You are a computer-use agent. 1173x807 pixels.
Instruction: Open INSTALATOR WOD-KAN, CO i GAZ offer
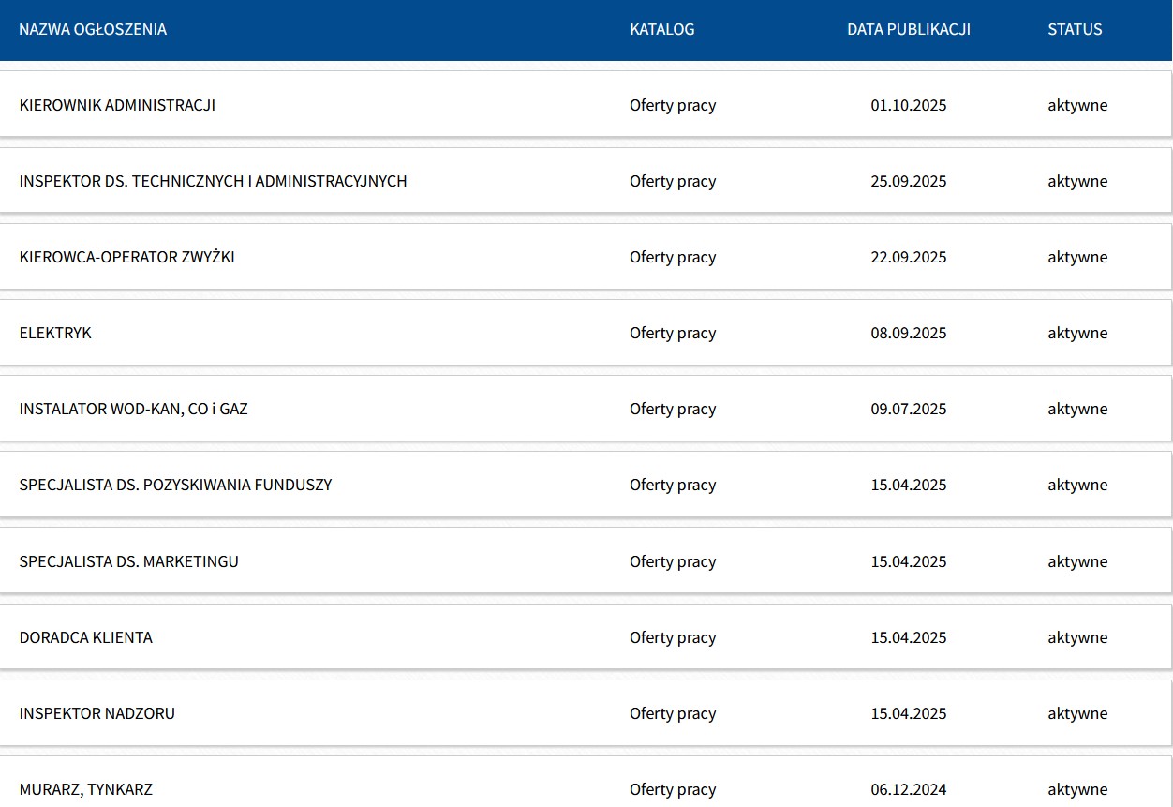click(133, 409)
